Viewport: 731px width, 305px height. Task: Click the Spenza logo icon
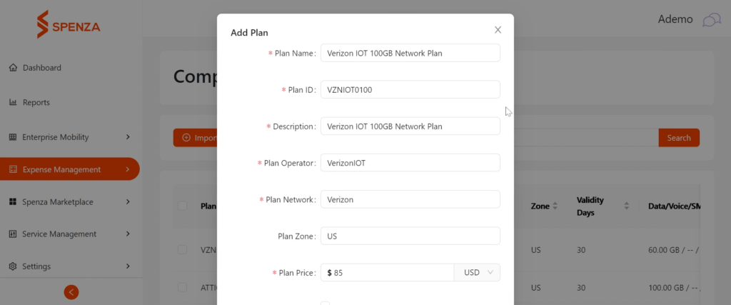(43, 24)
